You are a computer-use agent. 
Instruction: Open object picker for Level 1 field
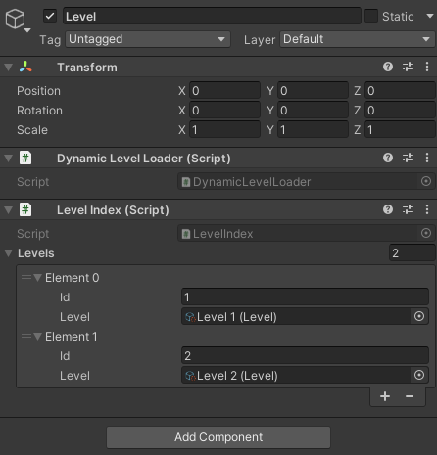(x=419, y=316)
